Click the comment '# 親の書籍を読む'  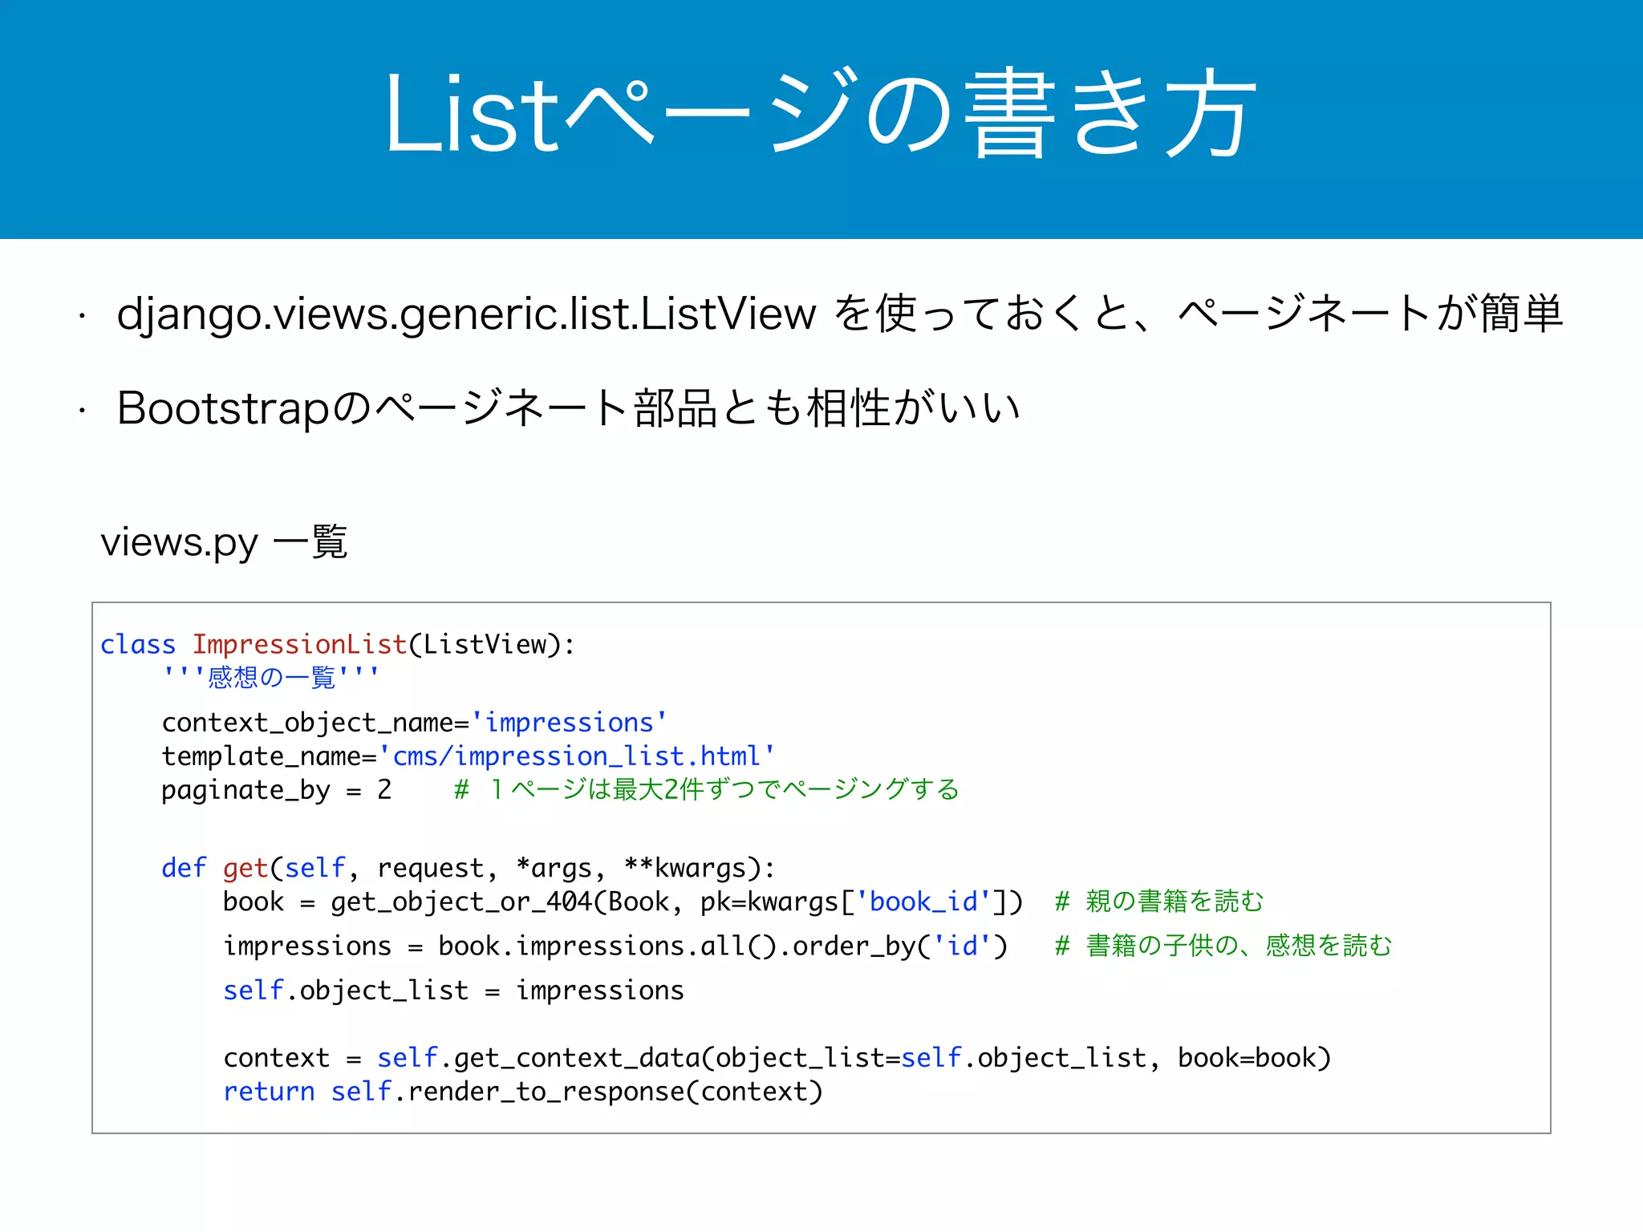(1159, 902)
